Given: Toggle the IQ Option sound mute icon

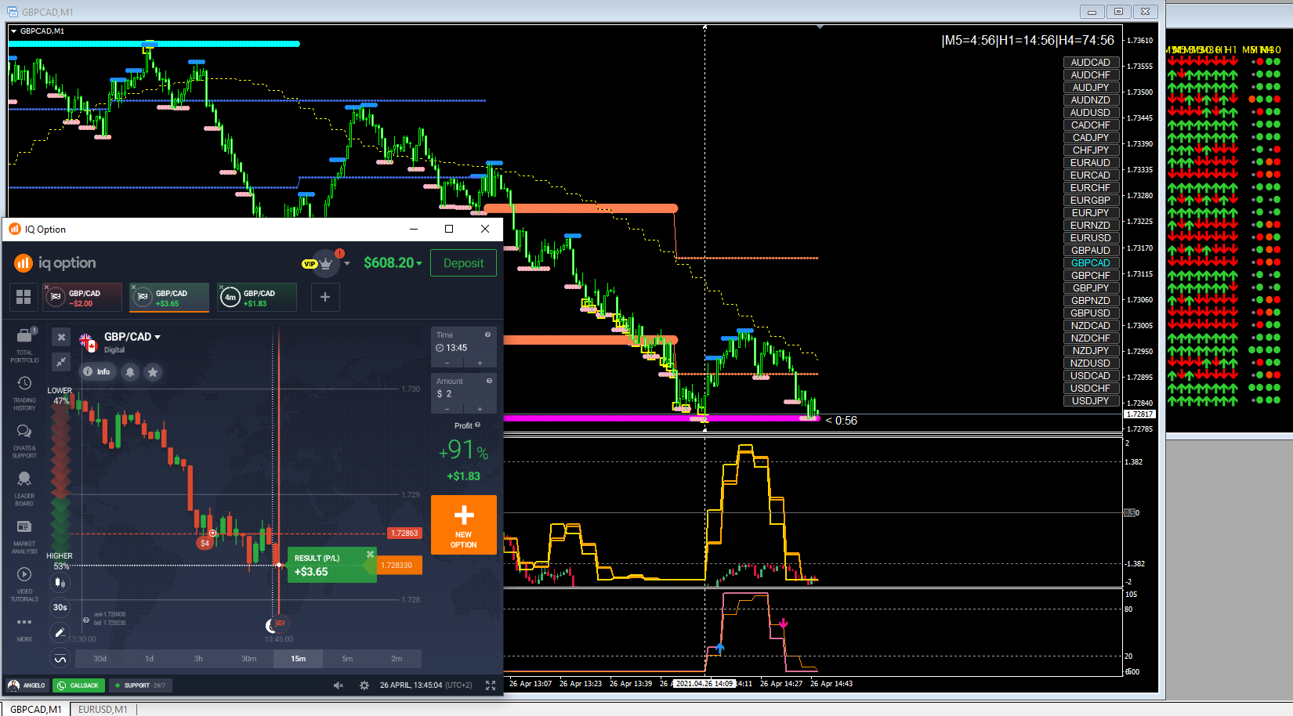Looking at the screenshot, I should pyautogui.click(x=339, y=685).
